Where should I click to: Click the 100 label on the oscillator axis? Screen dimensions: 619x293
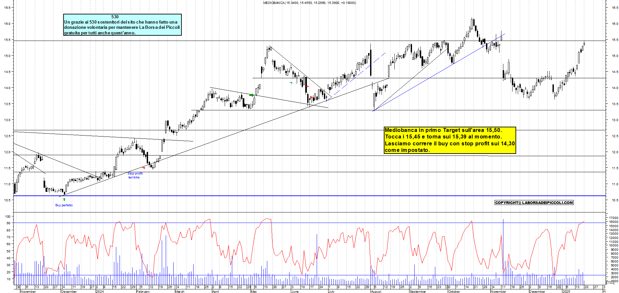pos(8,216)
